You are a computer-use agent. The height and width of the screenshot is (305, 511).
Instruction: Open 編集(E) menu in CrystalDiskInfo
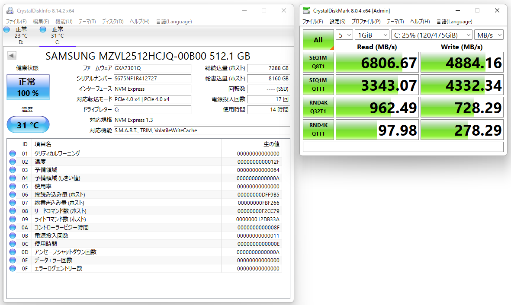41,22
